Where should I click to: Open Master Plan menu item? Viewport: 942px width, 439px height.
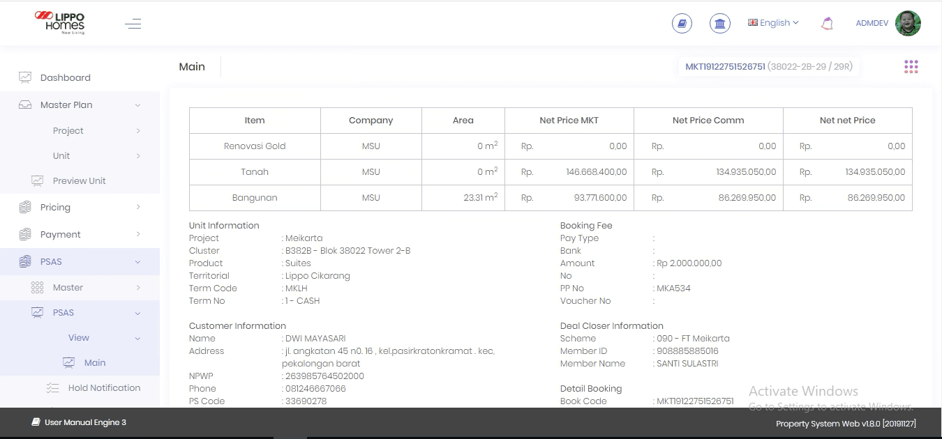tap(66, 105)
